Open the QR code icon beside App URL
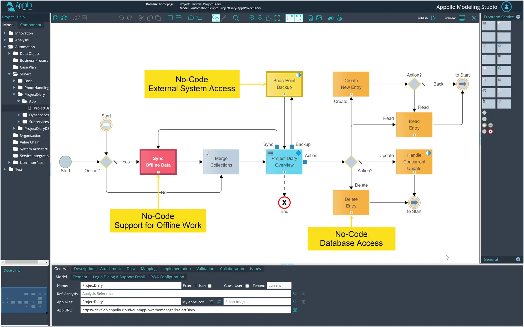The height and width of the screenshot is (327, 524). pos(295,310)
